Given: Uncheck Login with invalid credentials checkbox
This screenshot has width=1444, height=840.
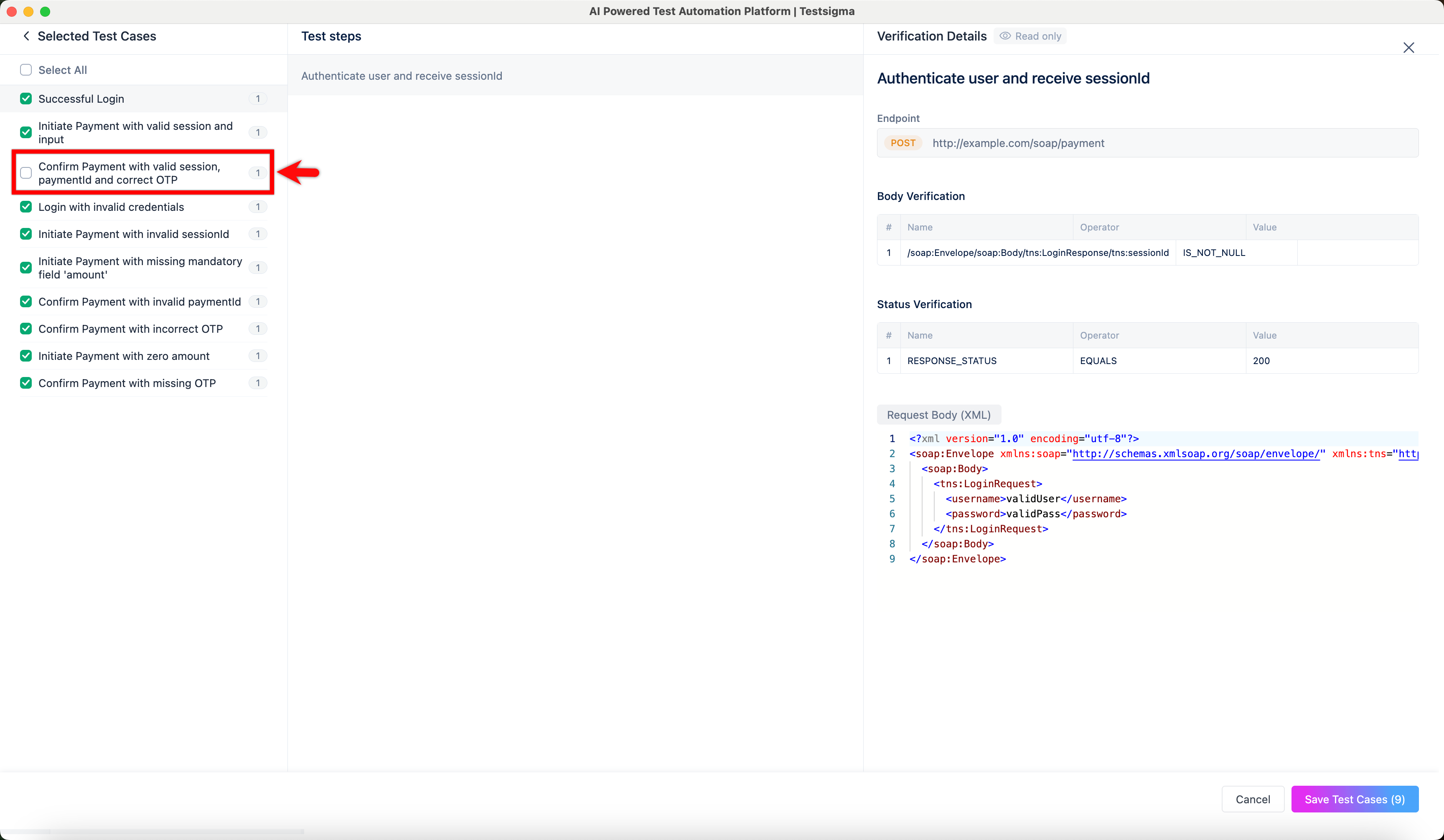Looking at the screenshot, I should click(x=26, y=207).
